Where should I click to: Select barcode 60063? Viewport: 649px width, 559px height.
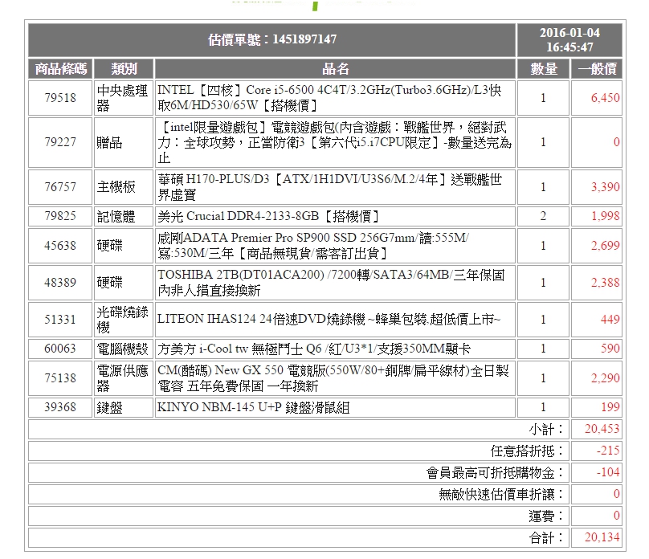coord(60,349)
